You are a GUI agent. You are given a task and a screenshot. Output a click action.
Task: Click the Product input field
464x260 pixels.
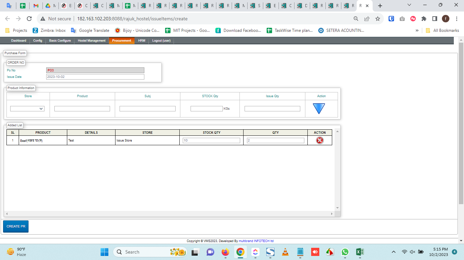(82, 109)
